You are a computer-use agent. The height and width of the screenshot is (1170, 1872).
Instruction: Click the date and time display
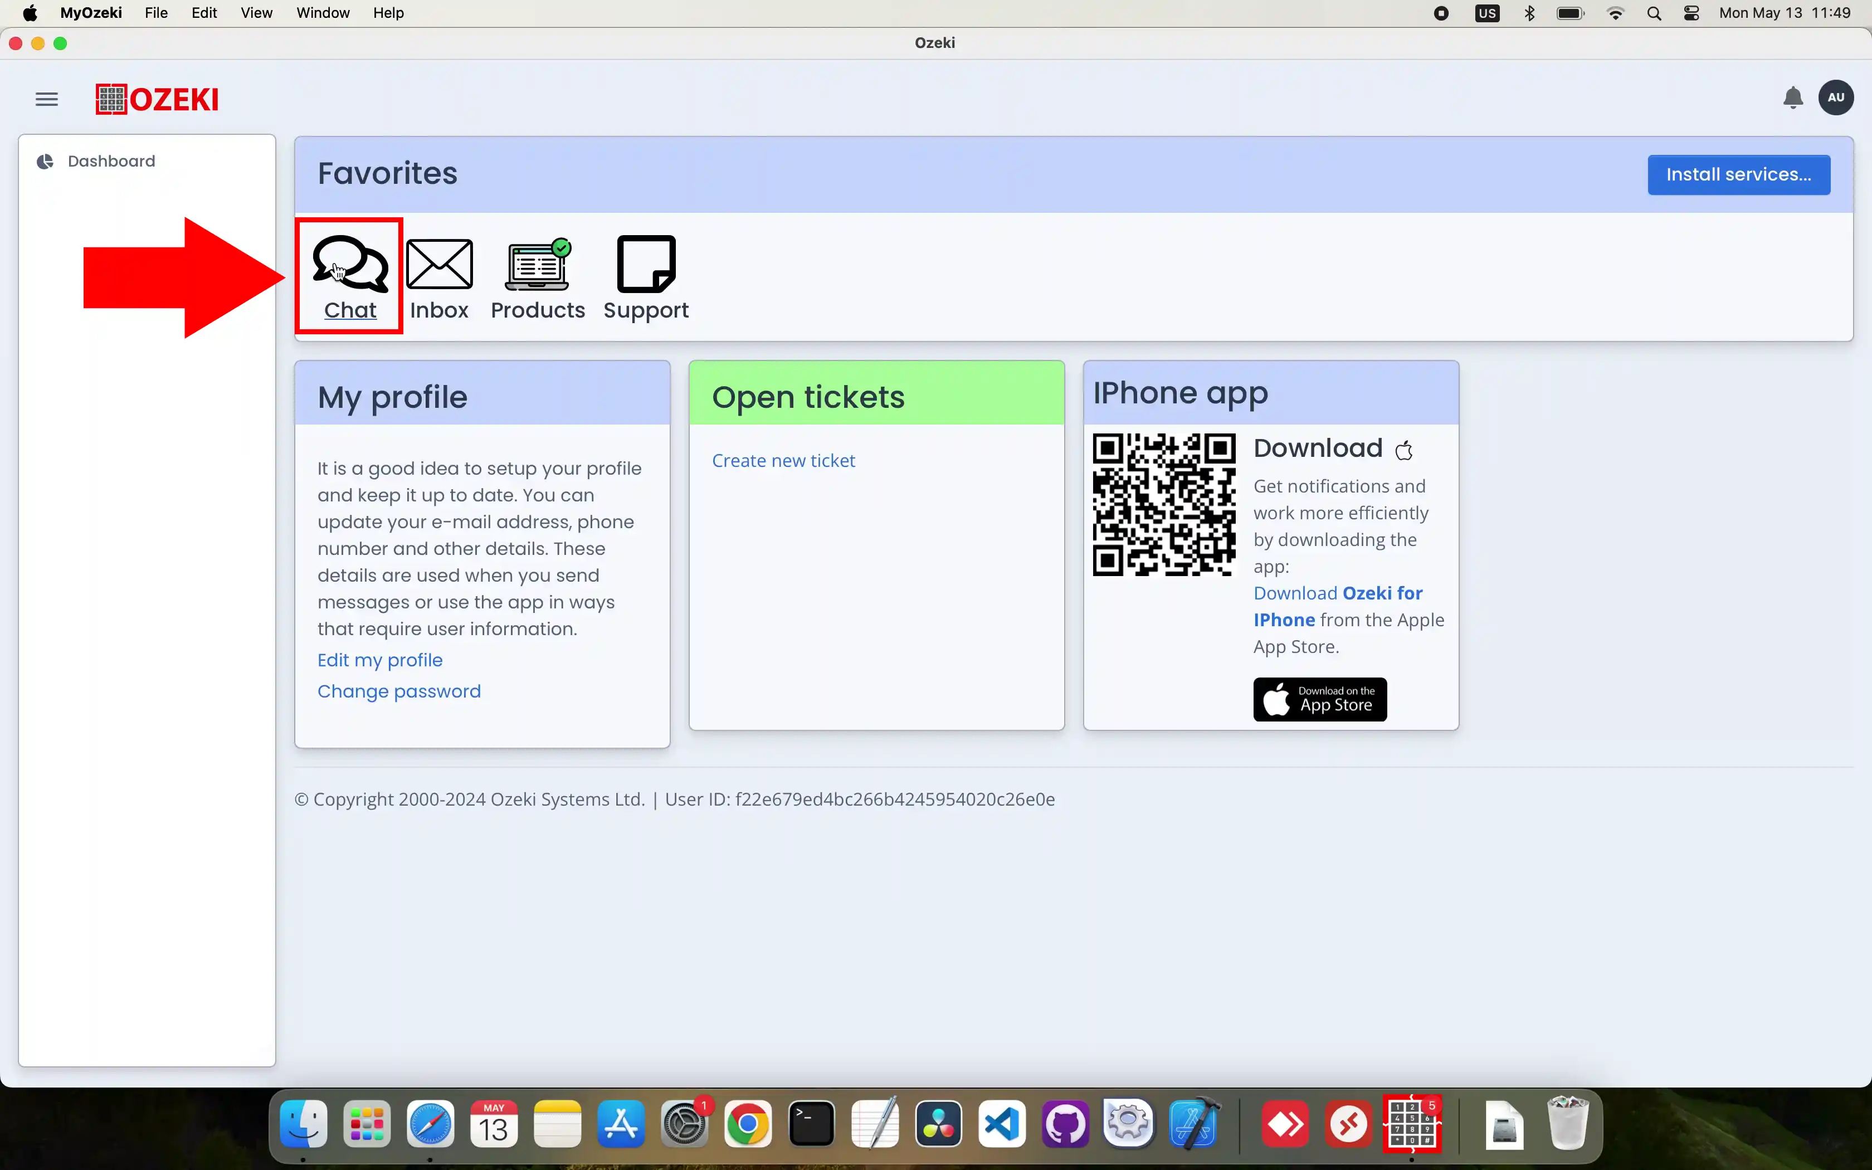click(1785, 13)
